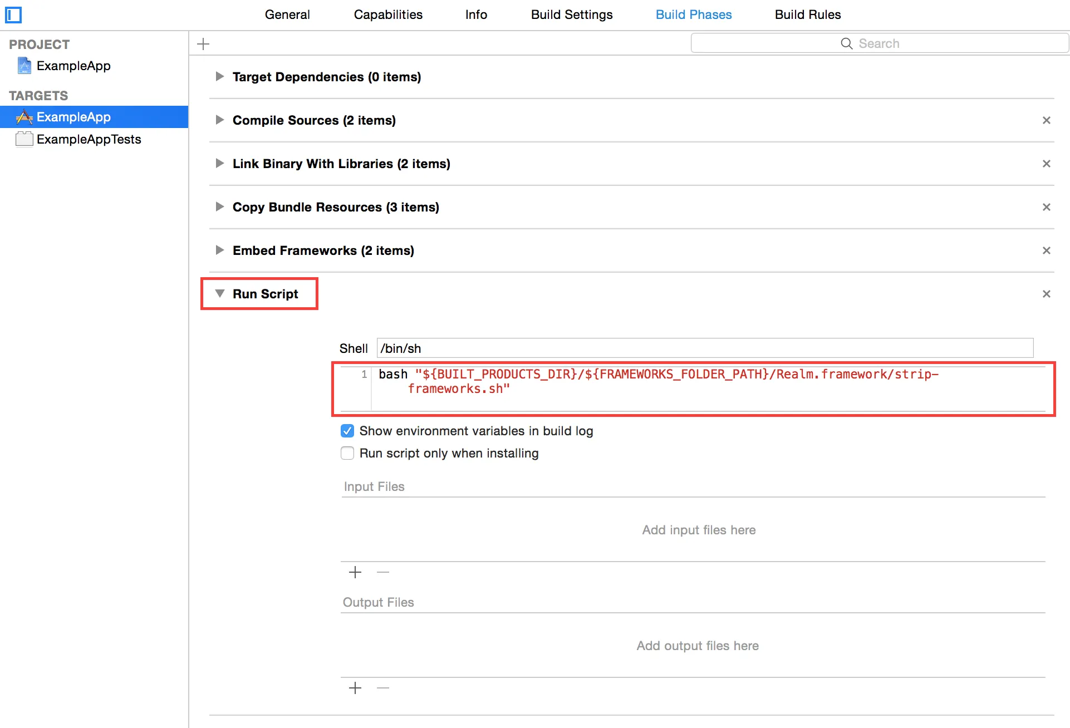Add an input file with plus icon
This screenshot has width=1070, height=728.
355,572
